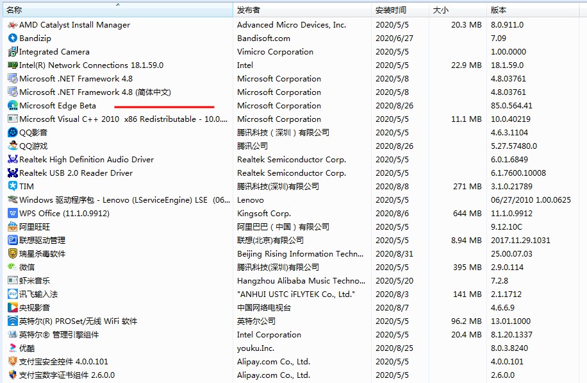Screen dimensions: 587x383
Task: Click size 271 MB in TIM row
Action: pyautogui.click(x=467, y=186)
